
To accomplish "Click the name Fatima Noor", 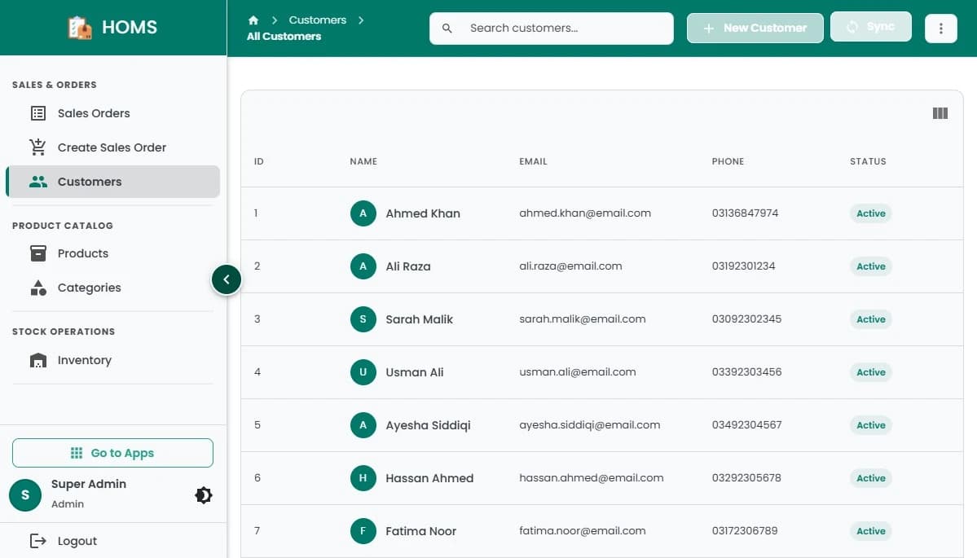I will click(421, 531).
